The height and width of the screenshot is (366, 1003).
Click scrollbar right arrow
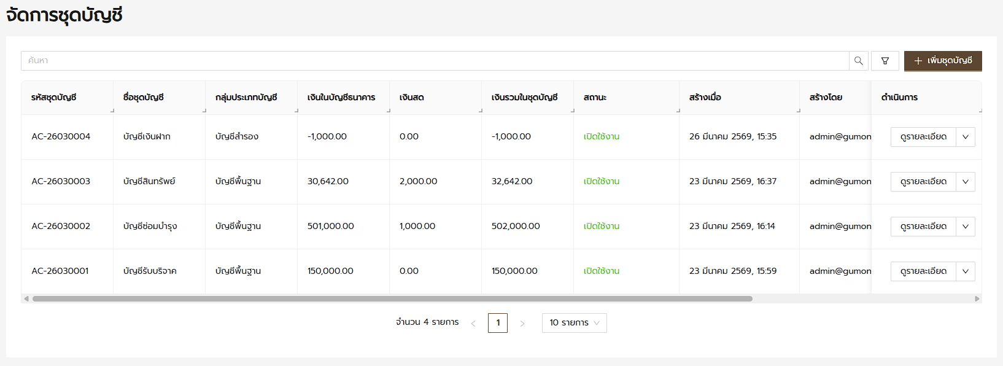pos(977,299)
